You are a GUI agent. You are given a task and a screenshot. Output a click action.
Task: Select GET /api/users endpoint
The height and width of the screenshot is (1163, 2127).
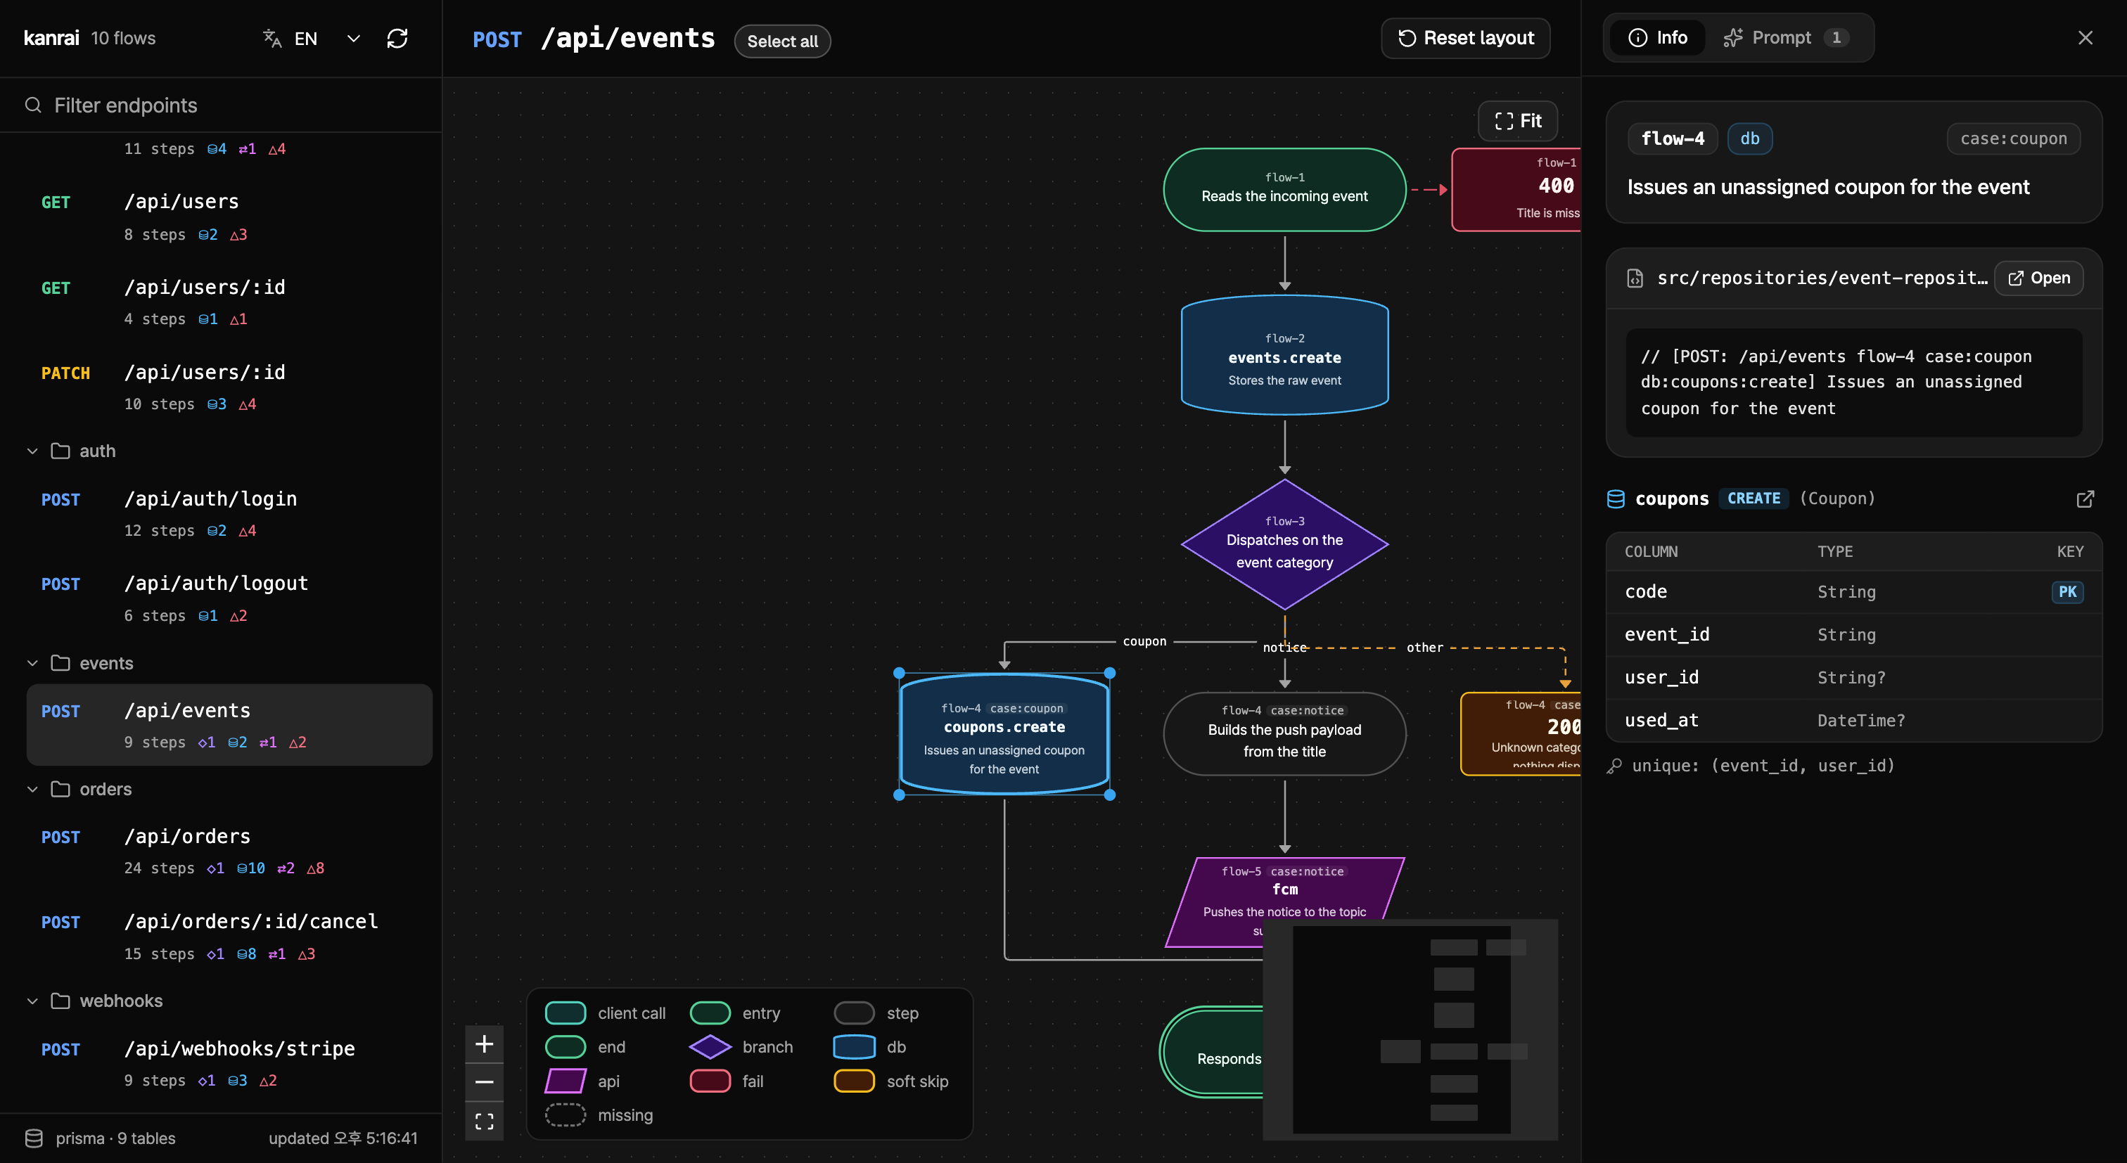click(229, 217)
